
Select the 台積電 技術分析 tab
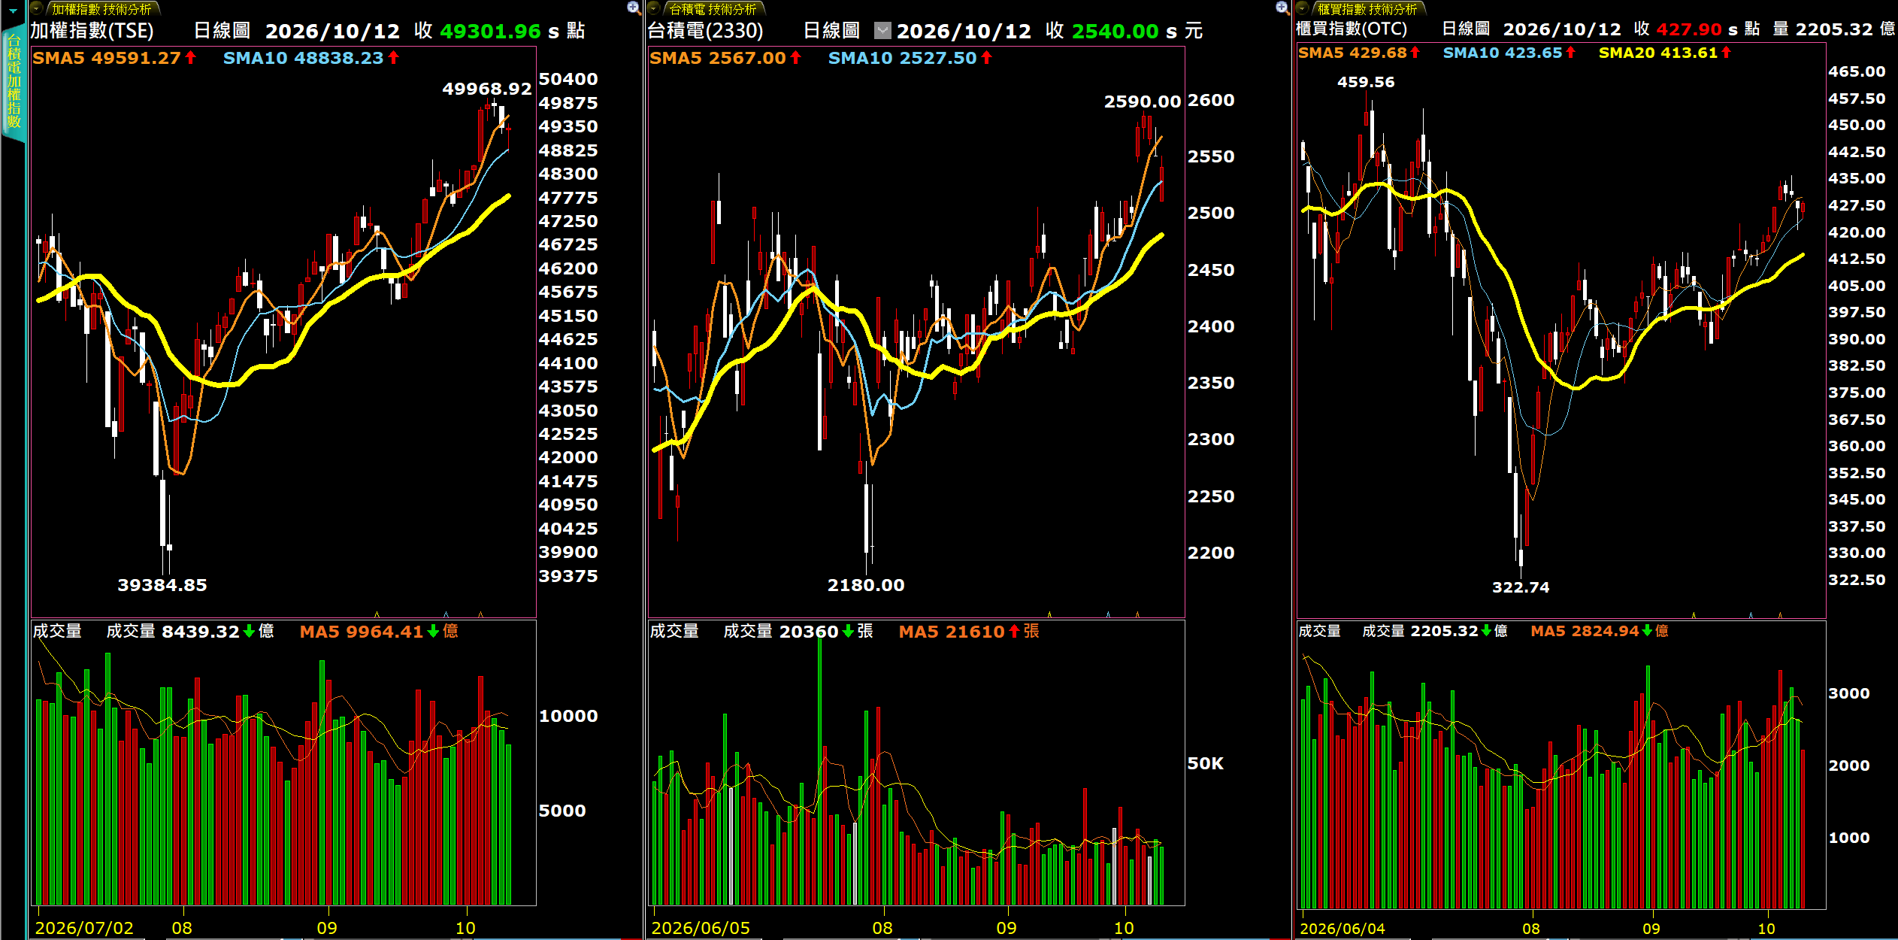coord(713,9)
